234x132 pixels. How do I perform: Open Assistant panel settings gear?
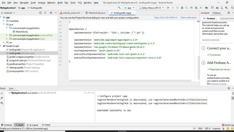coord(229,13)
